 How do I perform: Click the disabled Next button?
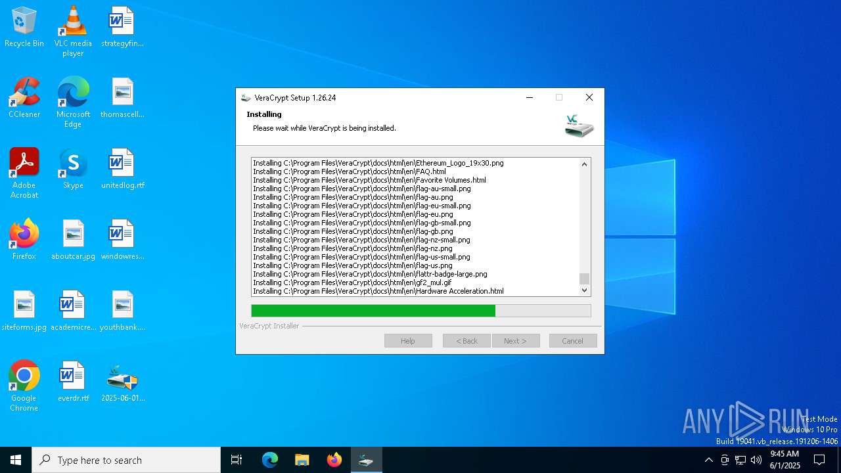click(515, 341)
